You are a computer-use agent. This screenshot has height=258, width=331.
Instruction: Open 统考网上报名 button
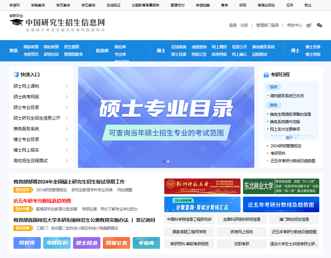tap(242, 232)
